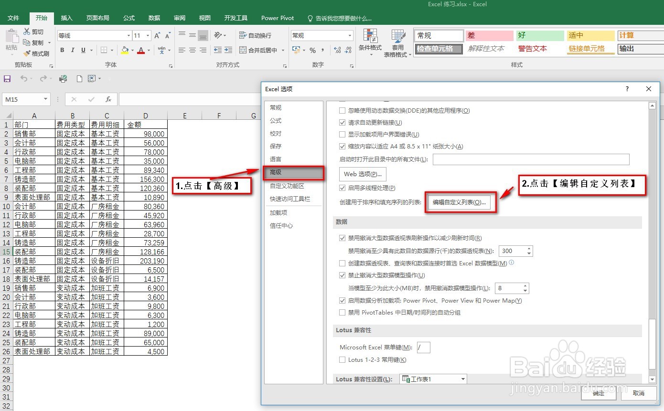The height and width of the screenshot is (411, 664).
Task: Decrease font size with the small A icon
Action: click(x=168, y=36)
